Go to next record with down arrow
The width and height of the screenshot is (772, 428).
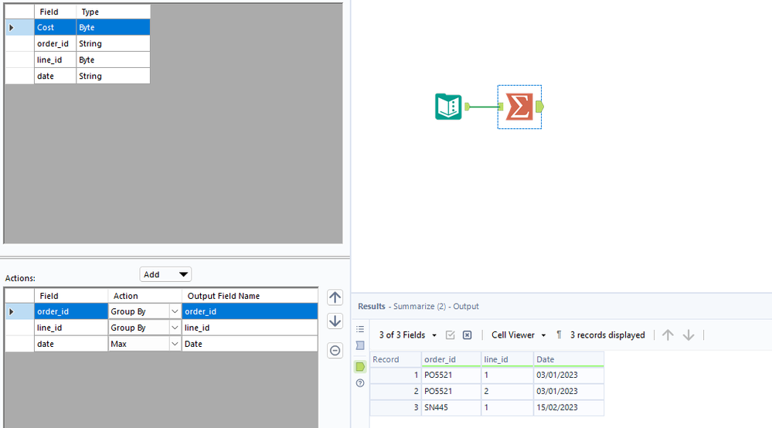click(689, 335)
